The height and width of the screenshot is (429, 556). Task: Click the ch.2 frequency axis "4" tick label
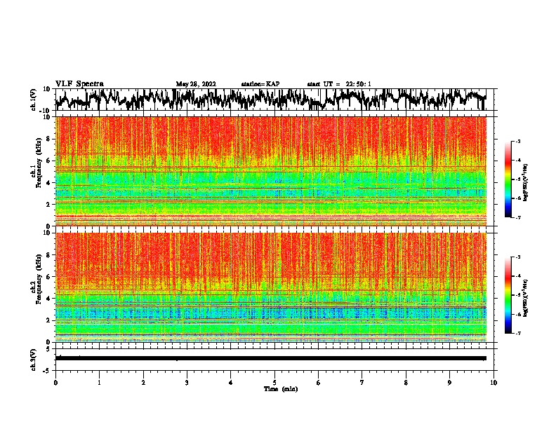(x=49, y=299)
